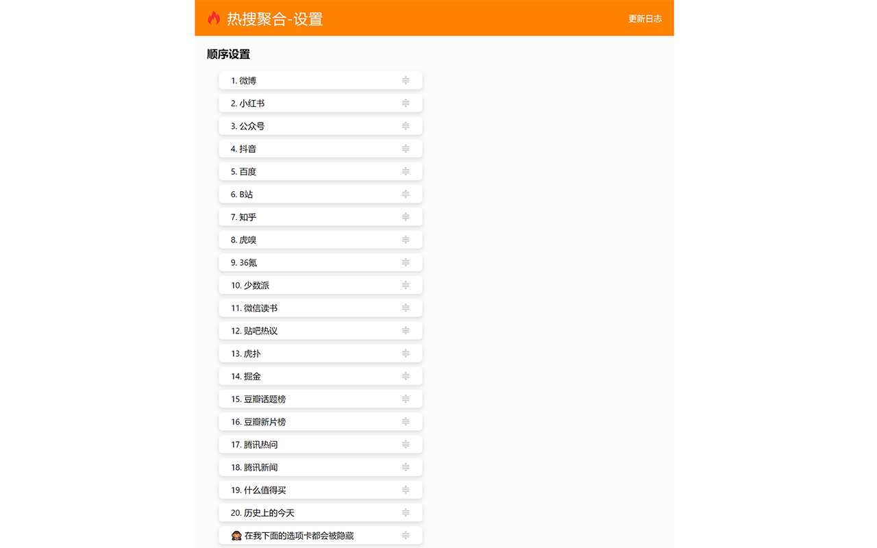Click drag handle icon for 公众号 row

pos(406,126)
